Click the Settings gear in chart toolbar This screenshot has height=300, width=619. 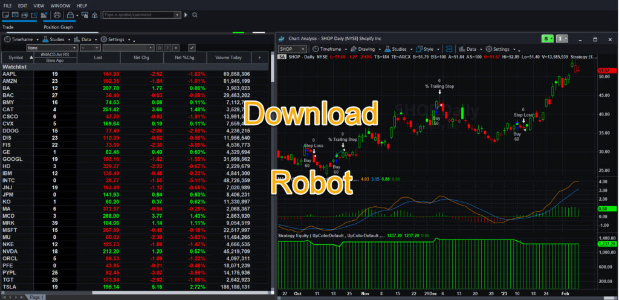pos(488,48)
